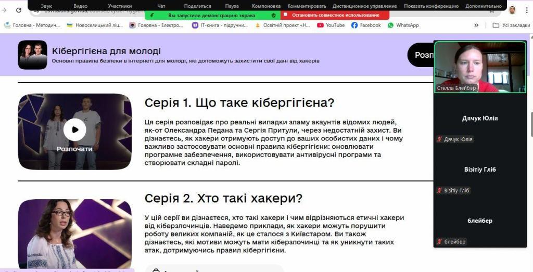Click the black Розпочати button in header
Image resolution: width=533 pixels, height=272 pixels.
click(x=422, y=55)
